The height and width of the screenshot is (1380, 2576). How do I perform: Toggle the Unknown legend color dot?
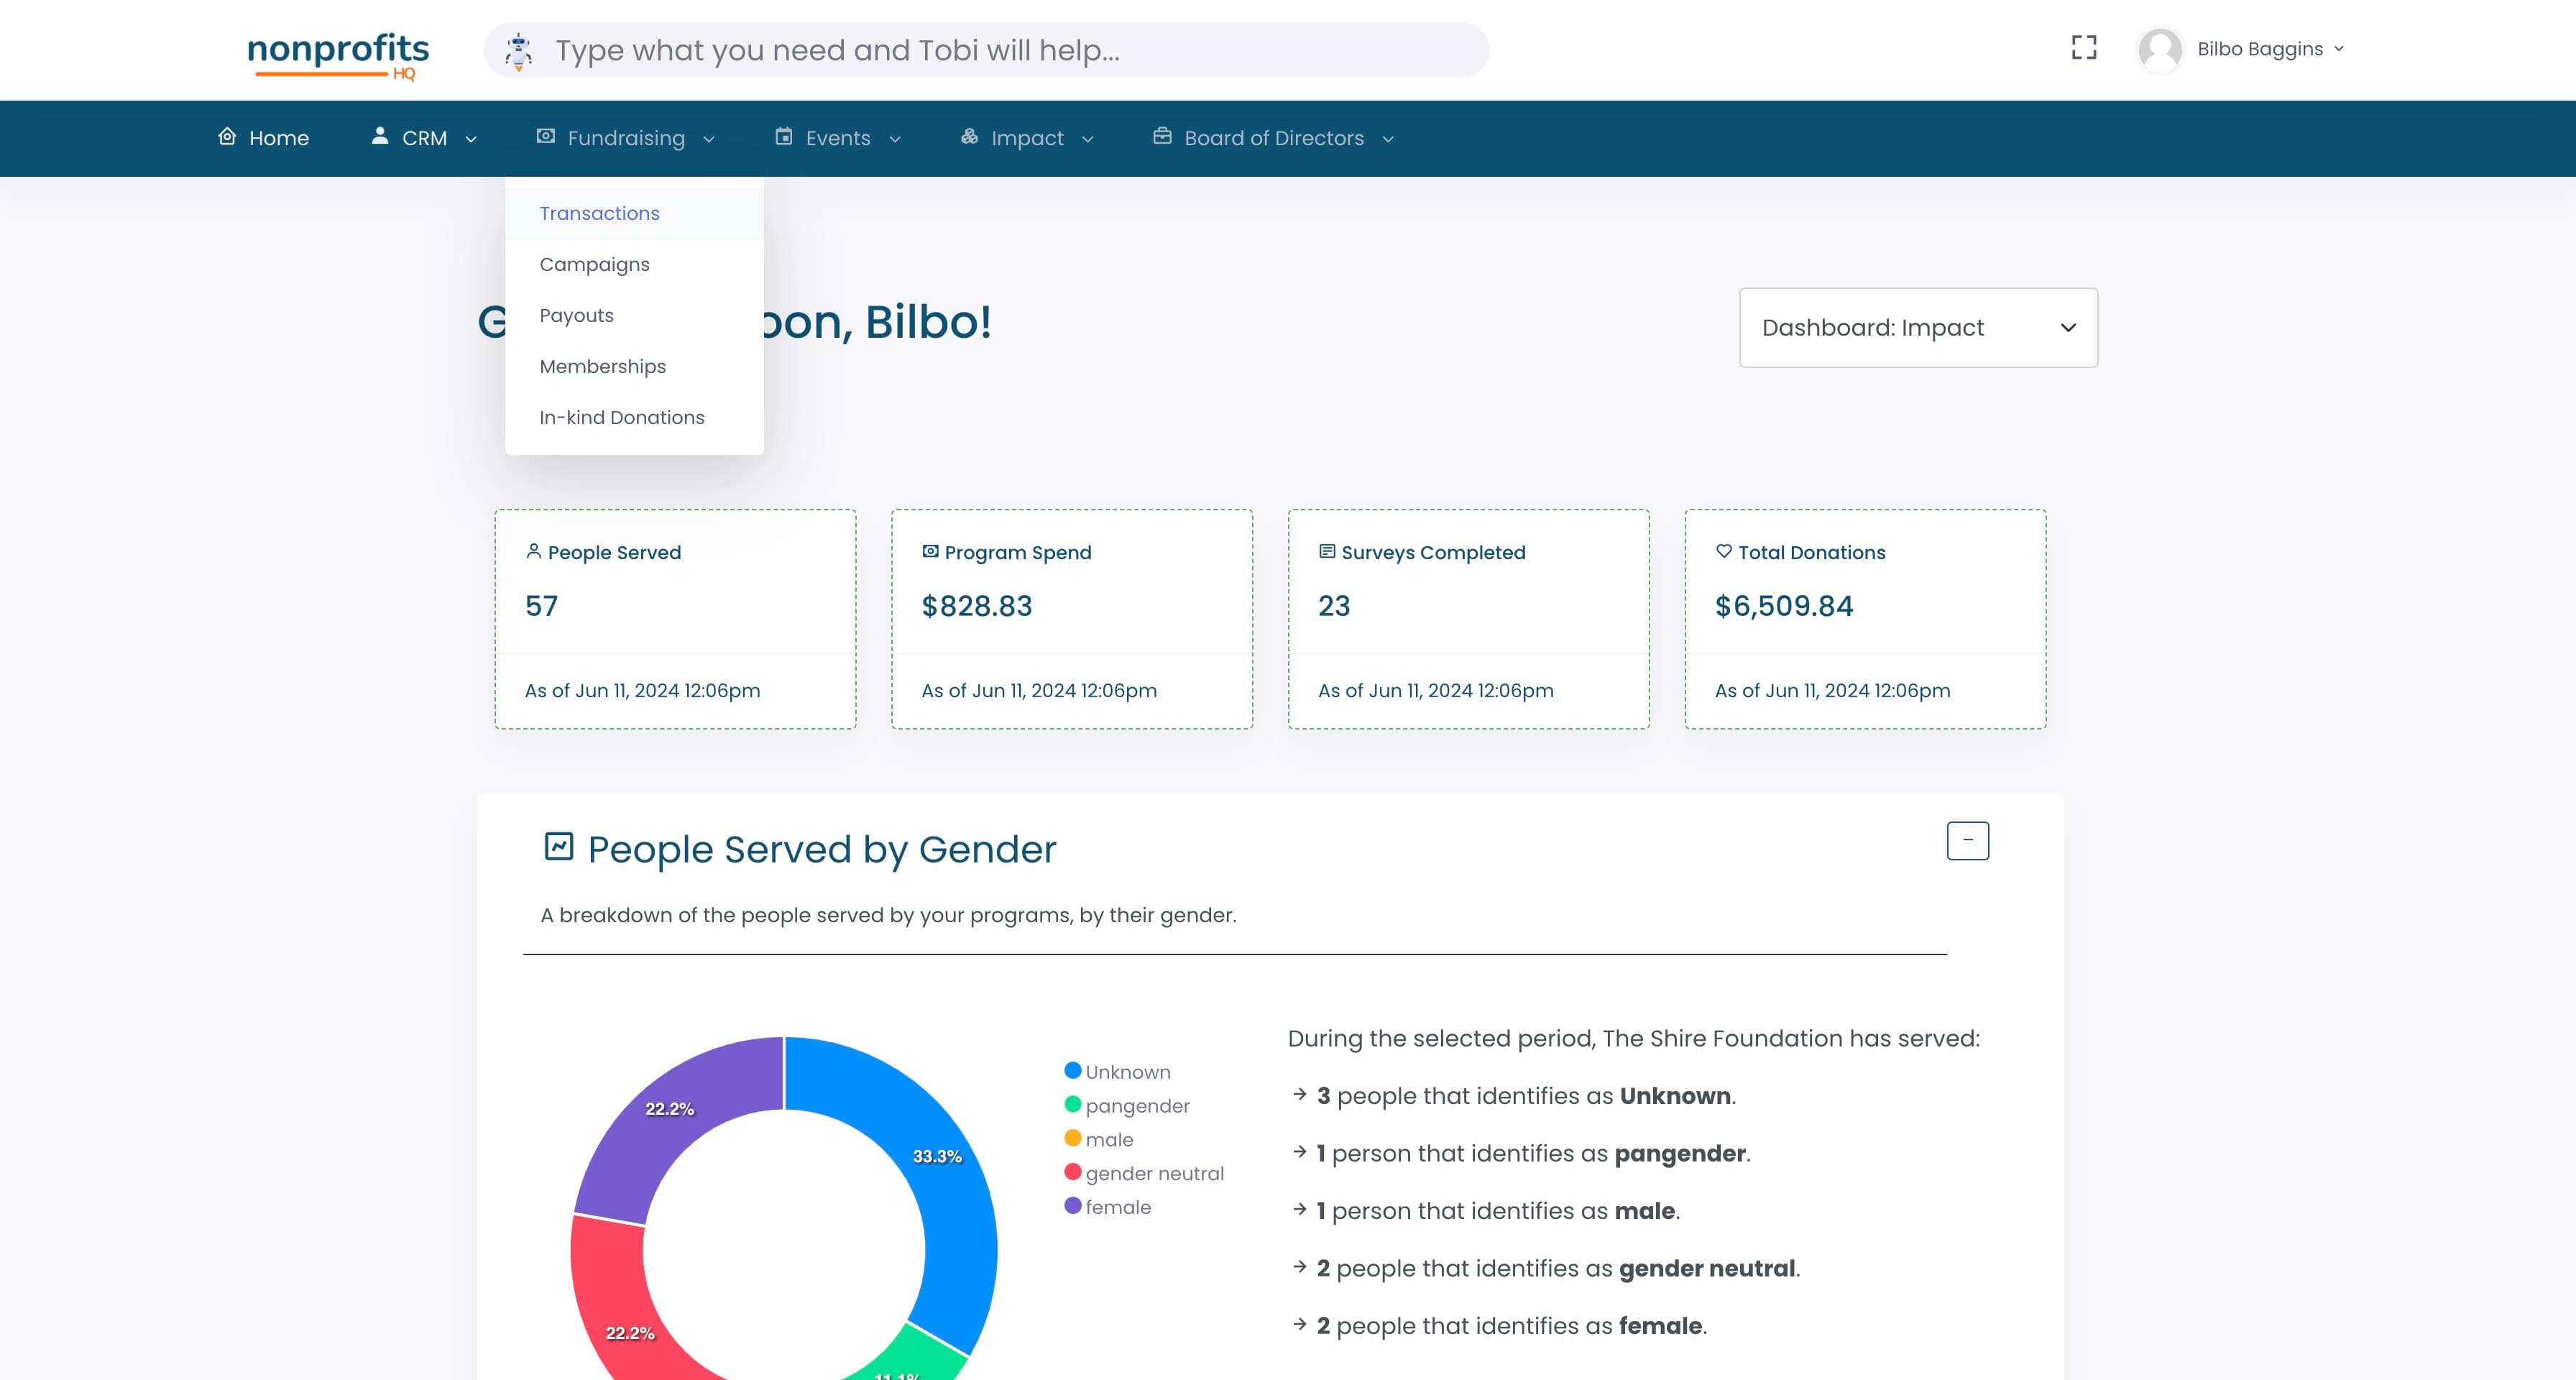pos(1073,1070)
